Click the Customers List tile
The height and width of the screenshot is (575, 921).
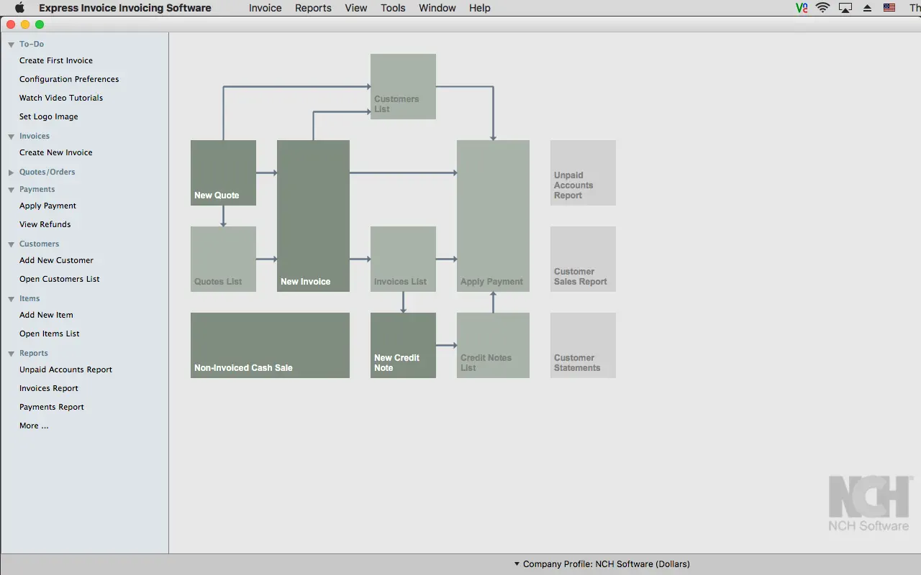click(x=403, y=86)
